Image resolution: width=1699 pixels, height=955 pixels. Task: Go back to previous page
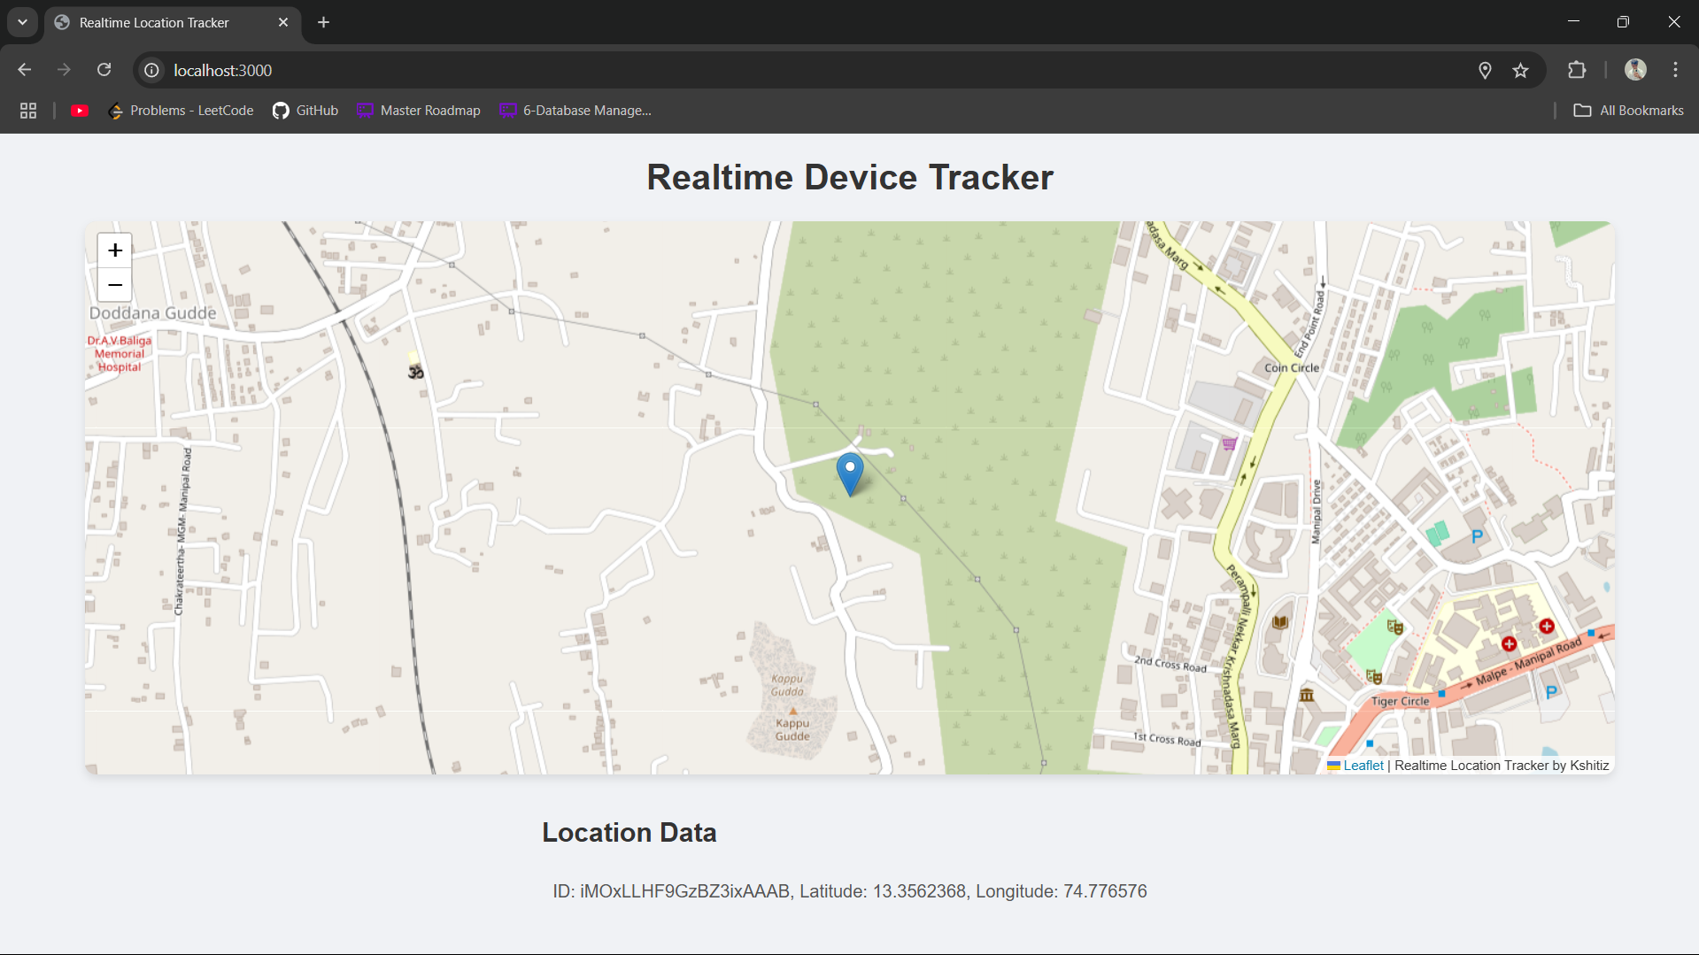click(x=25, y=70)
